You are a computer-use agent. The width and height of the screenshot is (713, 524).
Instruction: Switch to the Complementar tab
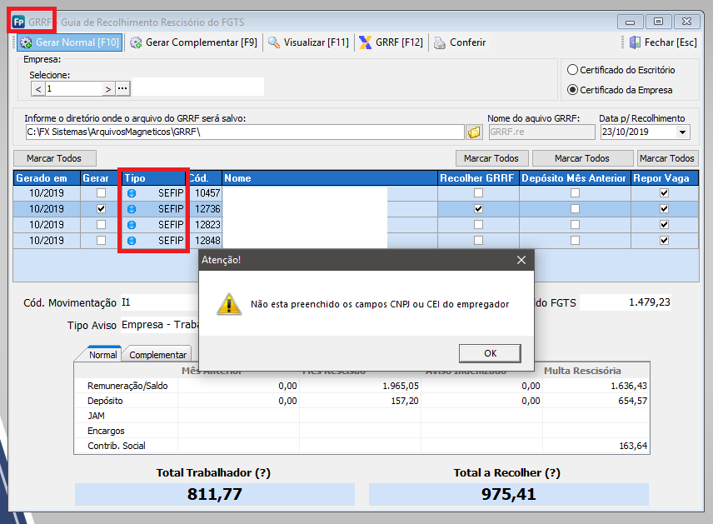coord(158,355)
